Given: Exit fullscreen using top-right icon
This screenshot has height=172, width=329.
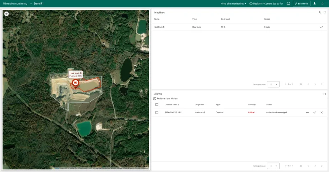Looking at the screenshot, I should click(322, 4).
